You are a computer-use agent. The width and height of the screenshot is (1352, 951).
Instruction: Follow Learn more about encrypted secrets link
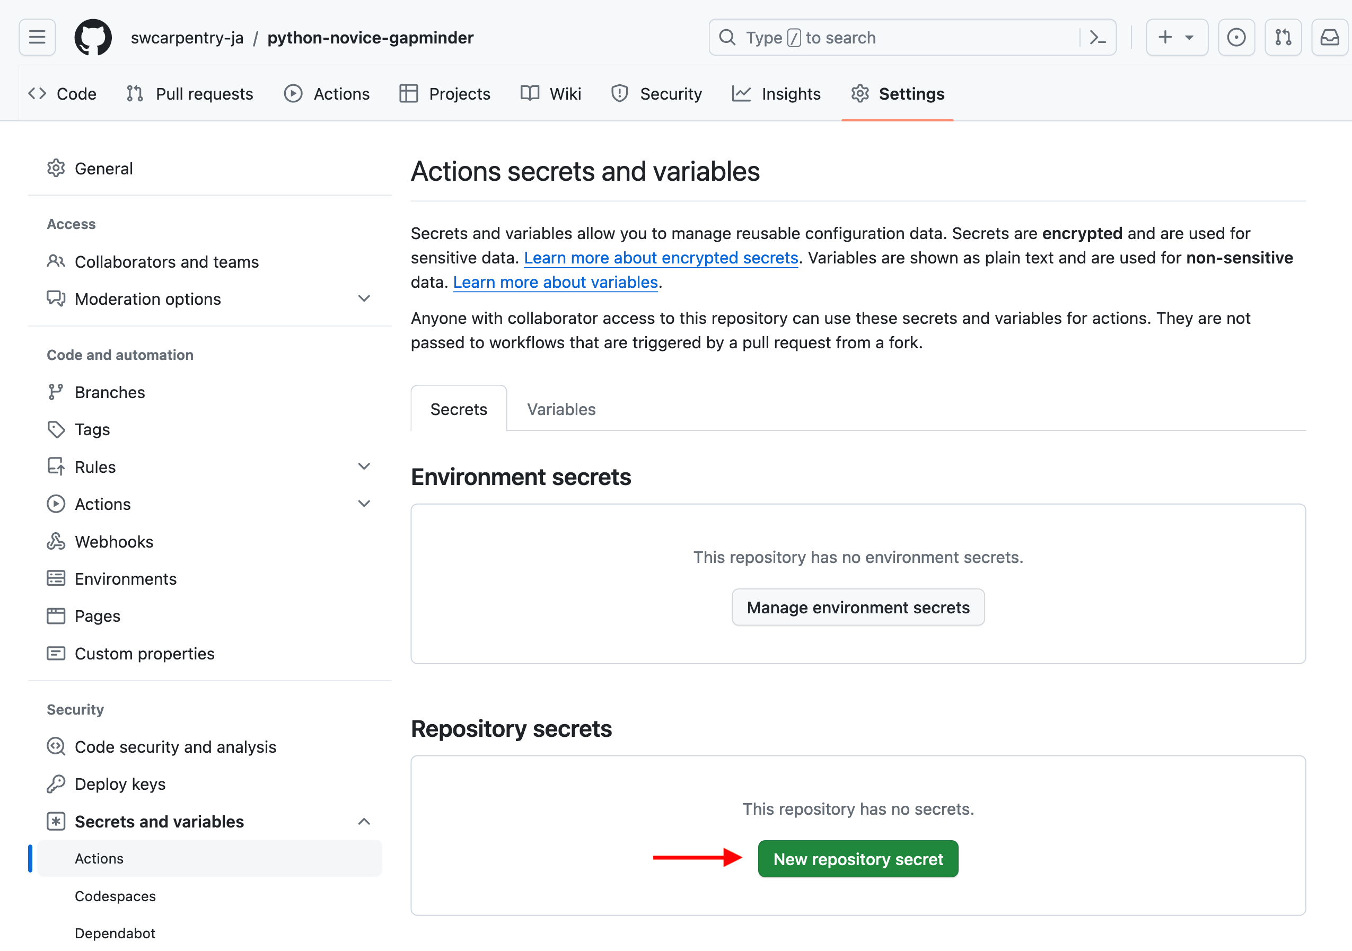661,258
